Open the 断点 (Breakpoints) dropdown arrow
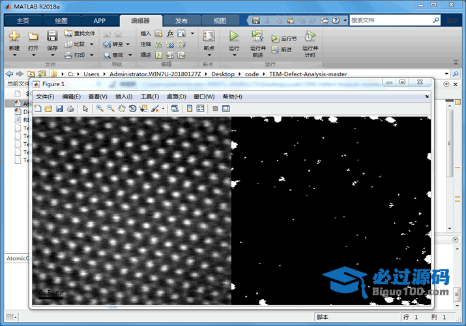Viewport: 466px width, 326px height. 209,55
